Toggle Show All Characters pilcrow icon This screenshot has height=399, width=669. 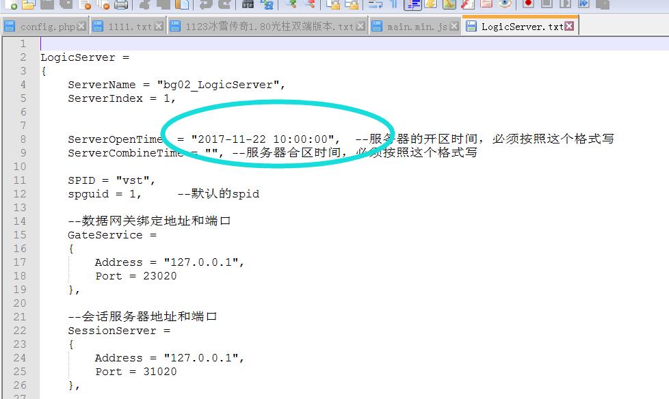coord(394,4)
